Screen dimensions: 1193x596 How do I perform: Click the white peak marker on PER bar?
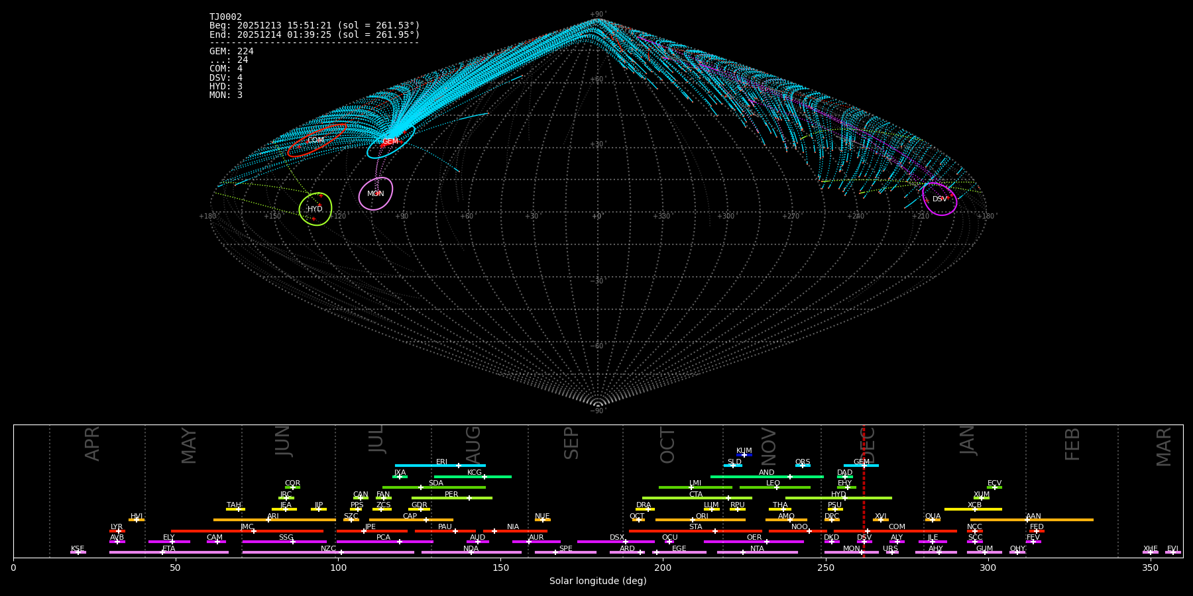coord(469,498)
